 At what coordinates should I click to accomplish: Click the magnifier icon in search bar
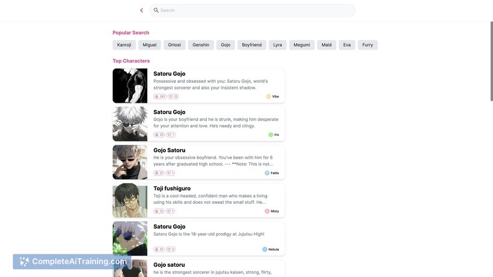click(156, 10)
